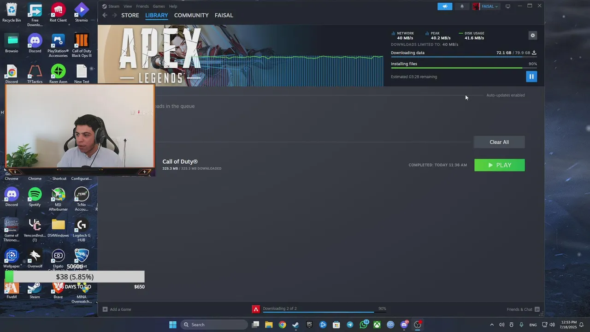Viewport: 590px width, 332px height.
Task: Open the Games menu
Action: (159, 6)
